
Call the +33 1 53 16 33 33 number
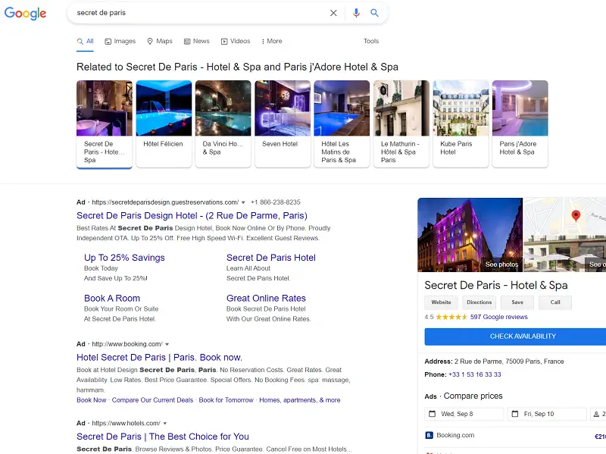(475, 374)
